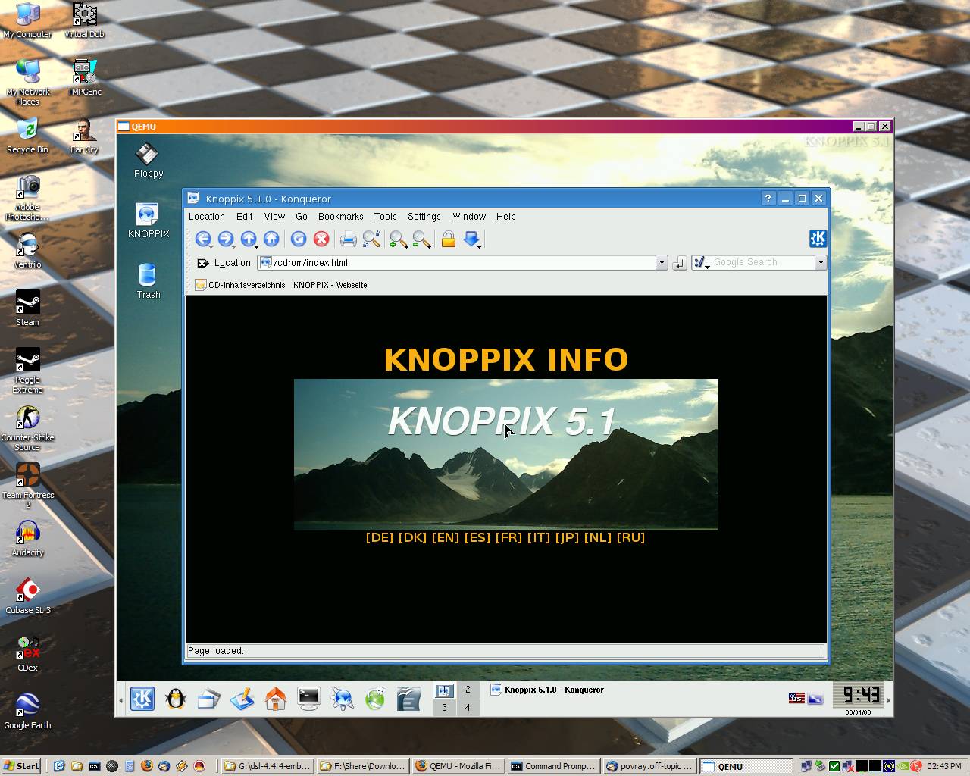Click the Tux penguin icon on panel
This screenshot has width=970, height=776.
[x=176, y=699]
